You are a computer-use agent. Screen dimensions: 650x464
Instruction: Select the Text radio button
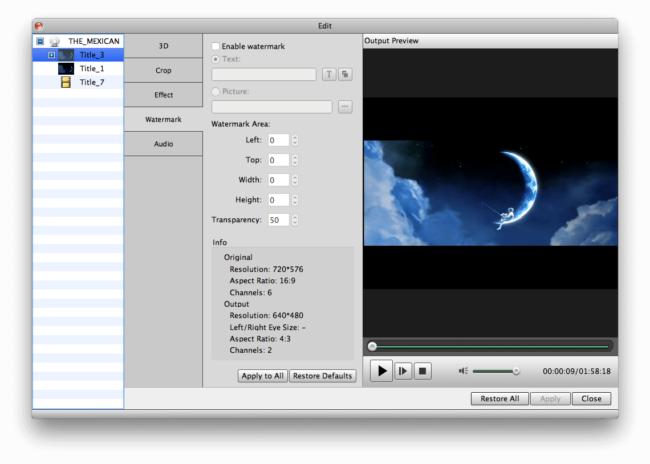tap(216, 59)
